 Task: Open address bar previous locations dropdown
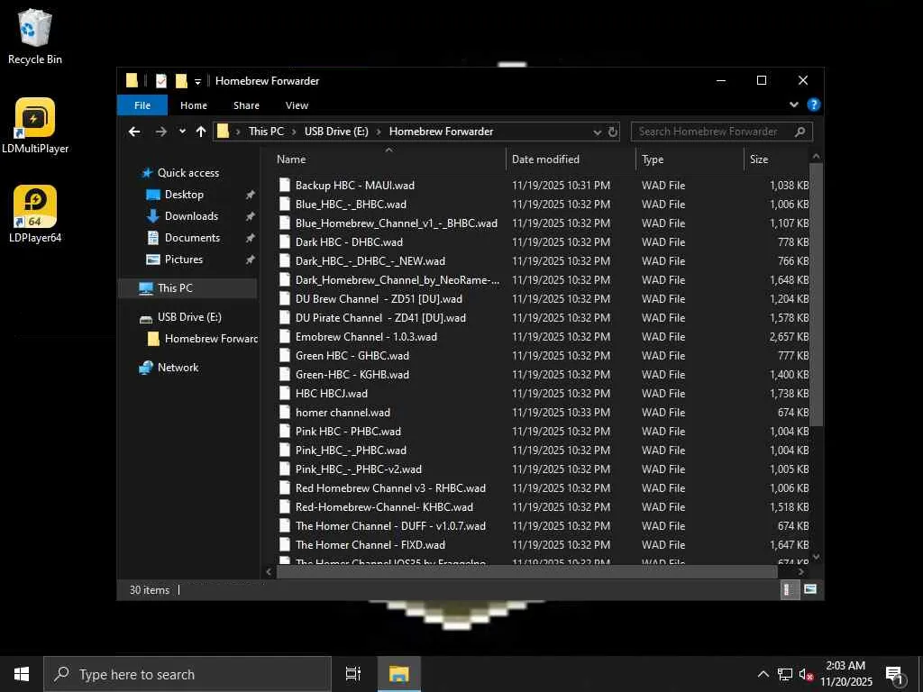(597, 132)
